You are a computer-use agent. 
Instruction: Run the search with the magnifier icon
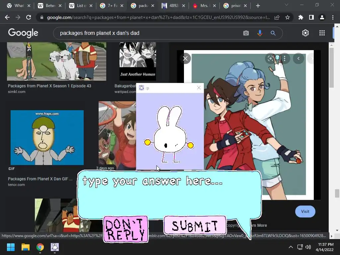[x=273, y=33]
